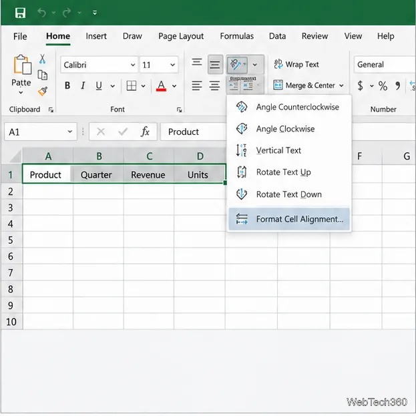Open the Calibri font name dropdown
Viewport: 416px width, 416px height.
click(133, 65)
